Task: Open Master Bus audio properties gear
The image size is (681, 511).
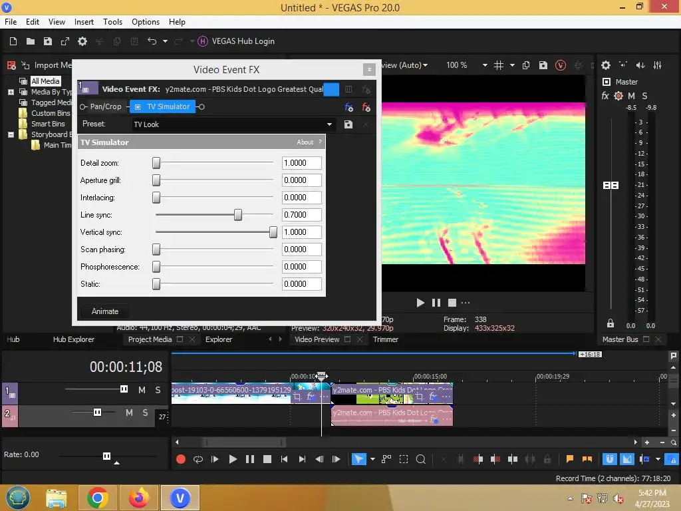Action: point(606,65)
